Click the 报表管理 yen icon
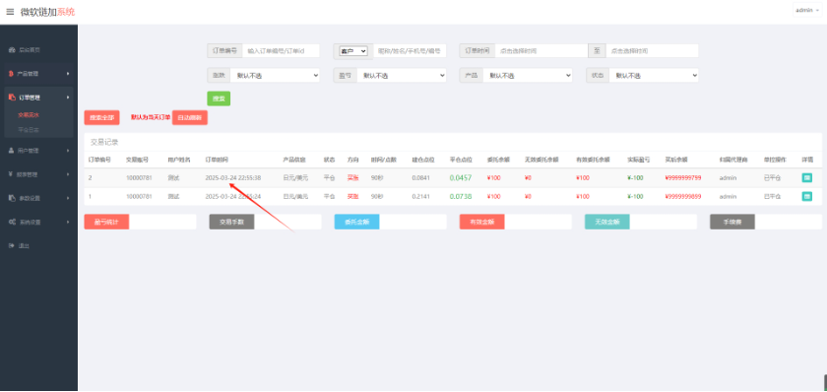The width and height of the screenshot is (827, 392). point(11,174)
